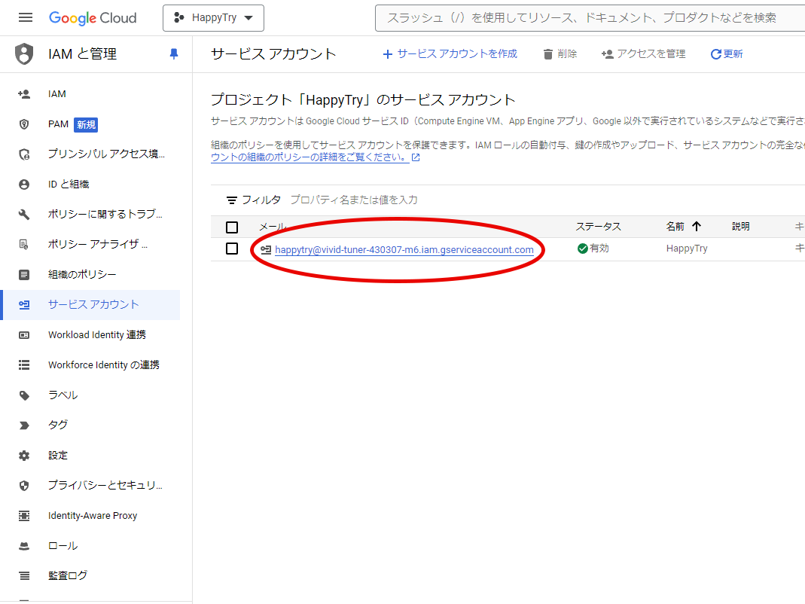This screenshot has width=805, height=604.
Task: Open the hamburger navigation menu
Action: coord(26,17)
